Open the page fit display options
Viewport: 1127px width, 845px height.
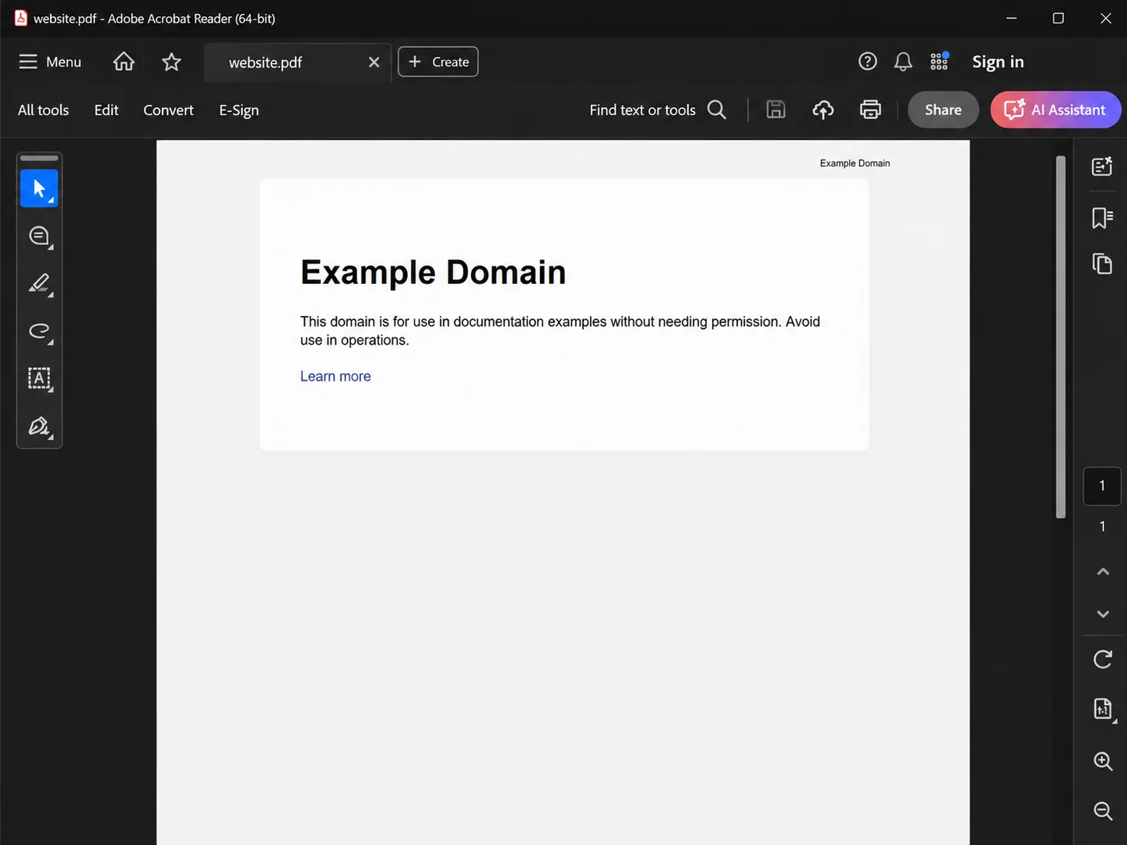(1103, 708)
